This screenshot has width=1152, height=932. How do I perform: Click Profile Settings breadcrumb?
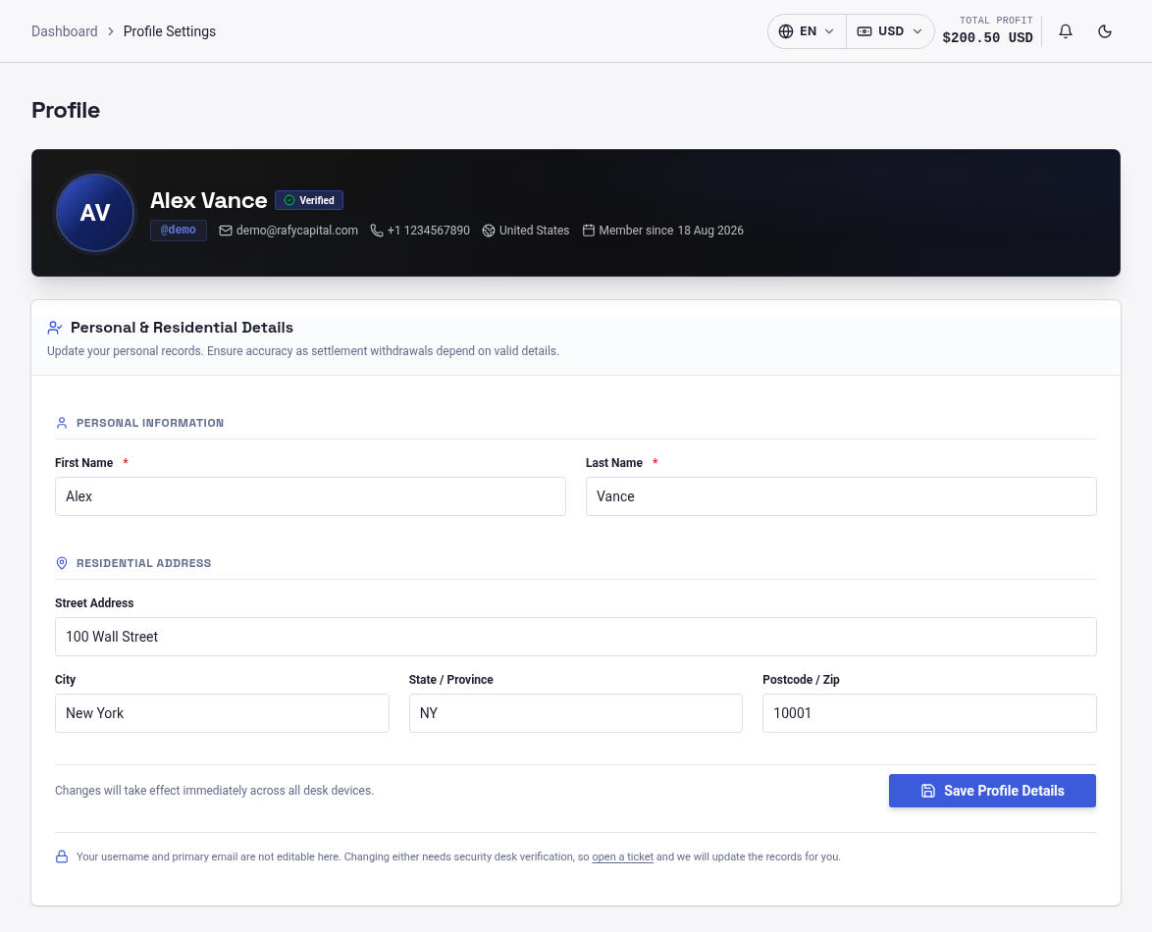click(x=170, y=30)
